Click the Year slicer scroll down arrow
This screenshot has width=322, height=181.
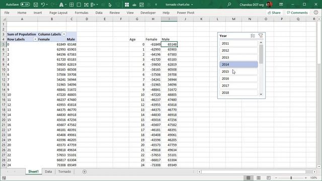(261, 94)
